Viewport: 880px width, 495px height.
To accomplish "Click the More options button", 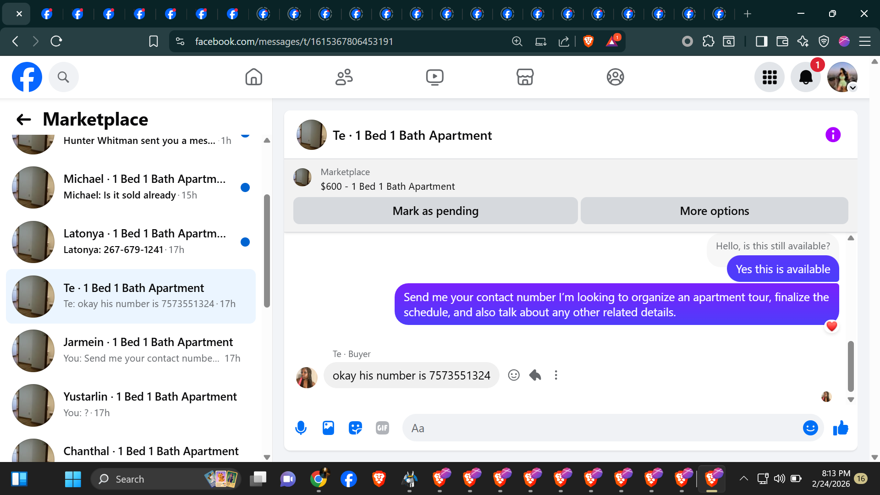I will 714,211.
